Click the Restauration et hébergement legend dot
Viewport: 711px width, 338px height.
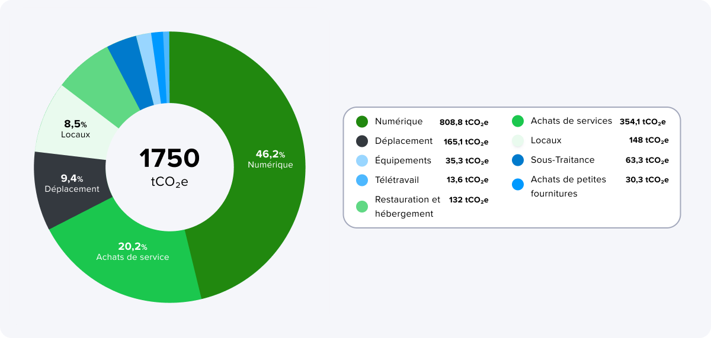click(x=362, y=207)
